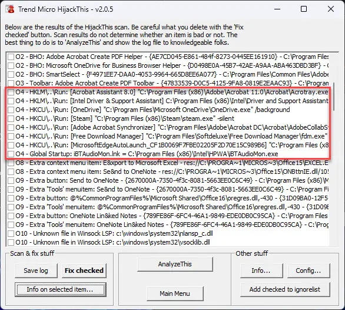The width and height of the screenshot is (345, 310).
Task: Select the vsocklib.dll Winsock LSP row text
Action: click(112, 242)
